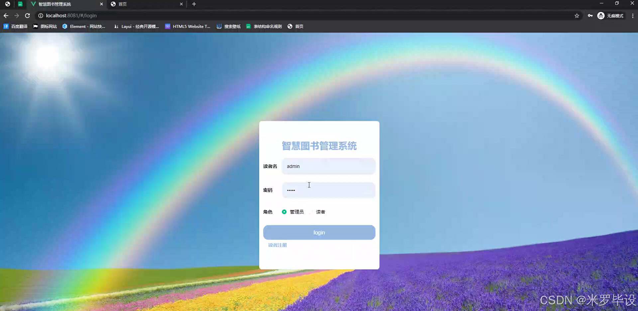The width and height of the screenshot is (638, 311).
Task: Open a new tab with the plus button
Action: (194, 4)
